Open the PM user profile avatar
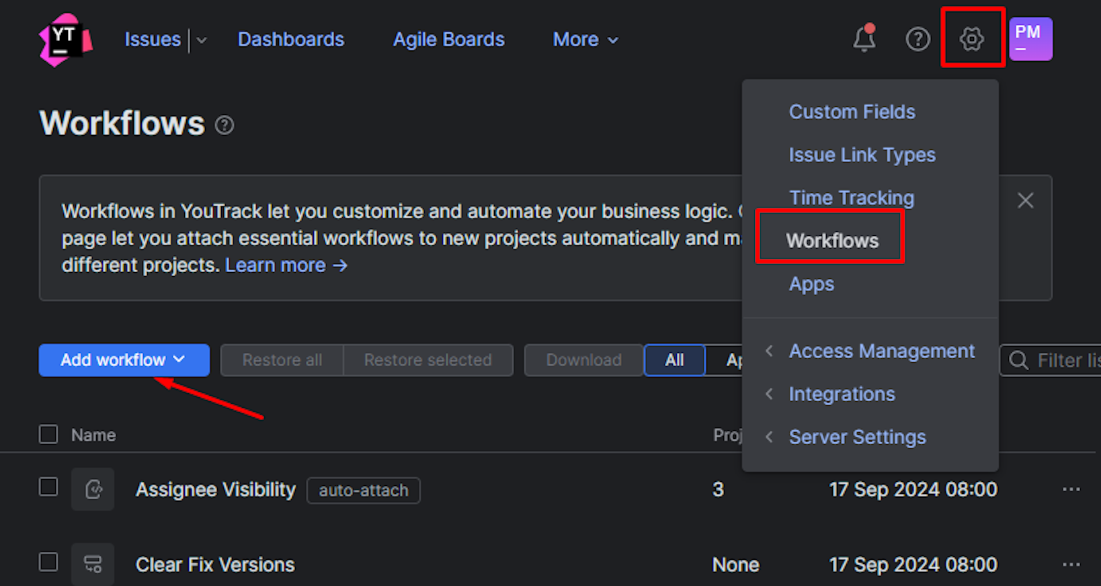This screenshot has width=1101, height=586. (x=1031, y=39)
